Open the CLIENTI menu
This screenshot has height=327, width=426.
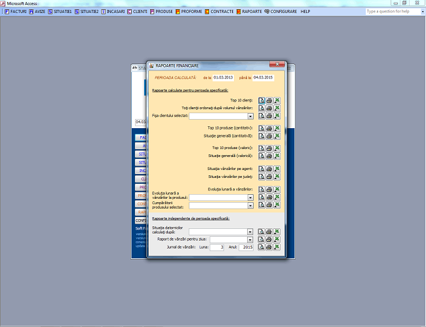coord(137,12)
